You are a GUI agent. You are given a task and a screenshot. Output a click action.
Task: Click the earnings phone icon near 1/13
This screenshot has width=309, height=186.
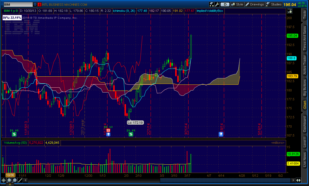108,130
